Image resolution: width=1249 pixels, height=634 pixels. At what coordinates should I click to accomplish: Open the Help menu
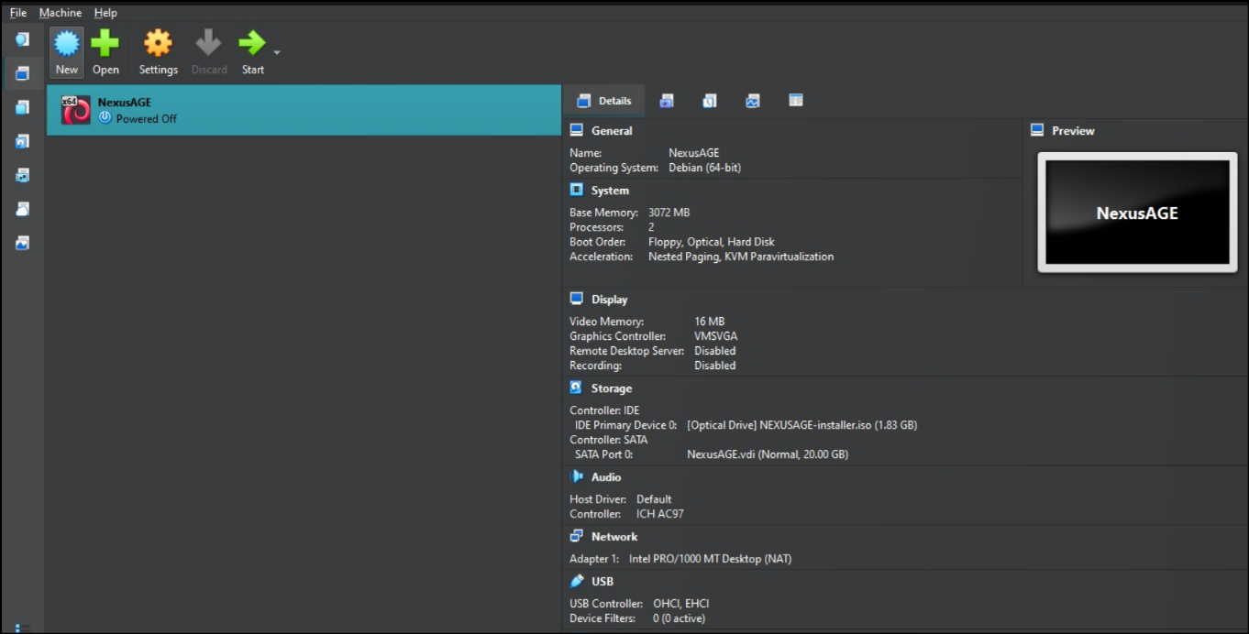pyautogui.click(x=105, y=13)
